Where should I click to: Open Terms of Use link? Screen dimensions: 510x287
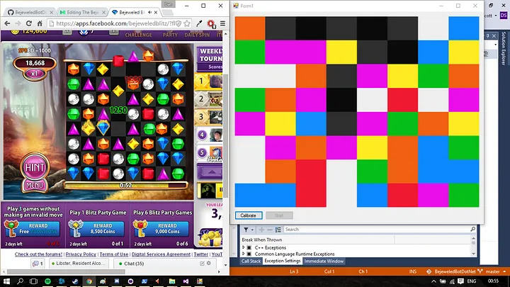point(114,254)
